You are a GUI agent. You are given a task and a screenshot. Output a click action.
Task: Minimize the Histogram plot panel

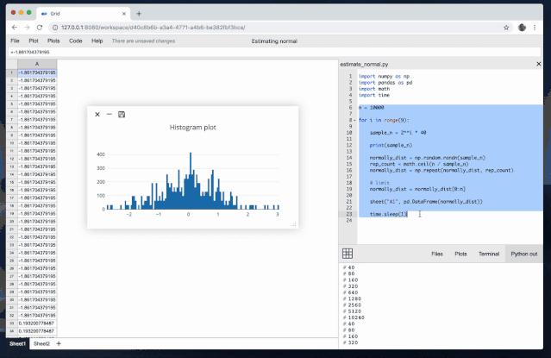click(x=109, y=114)
